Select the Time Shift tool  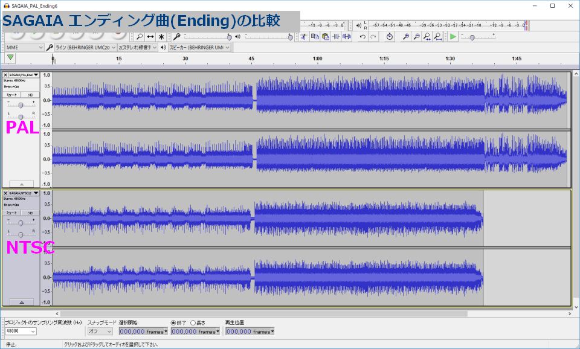point(150,37)
